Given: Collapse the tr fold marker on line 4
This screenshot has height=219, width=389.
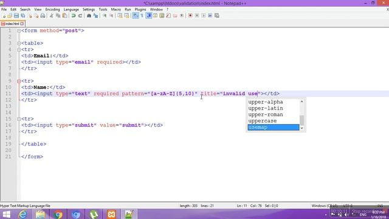Looking at the screenshot, I should click(19, 50).
